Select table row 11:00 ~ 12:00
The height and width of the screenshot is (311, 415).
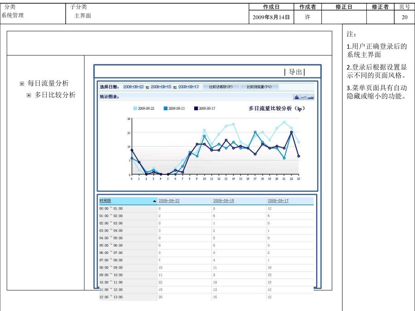206,290
